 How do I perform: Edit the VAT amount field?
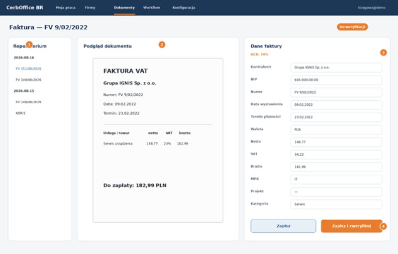point(336,154)
